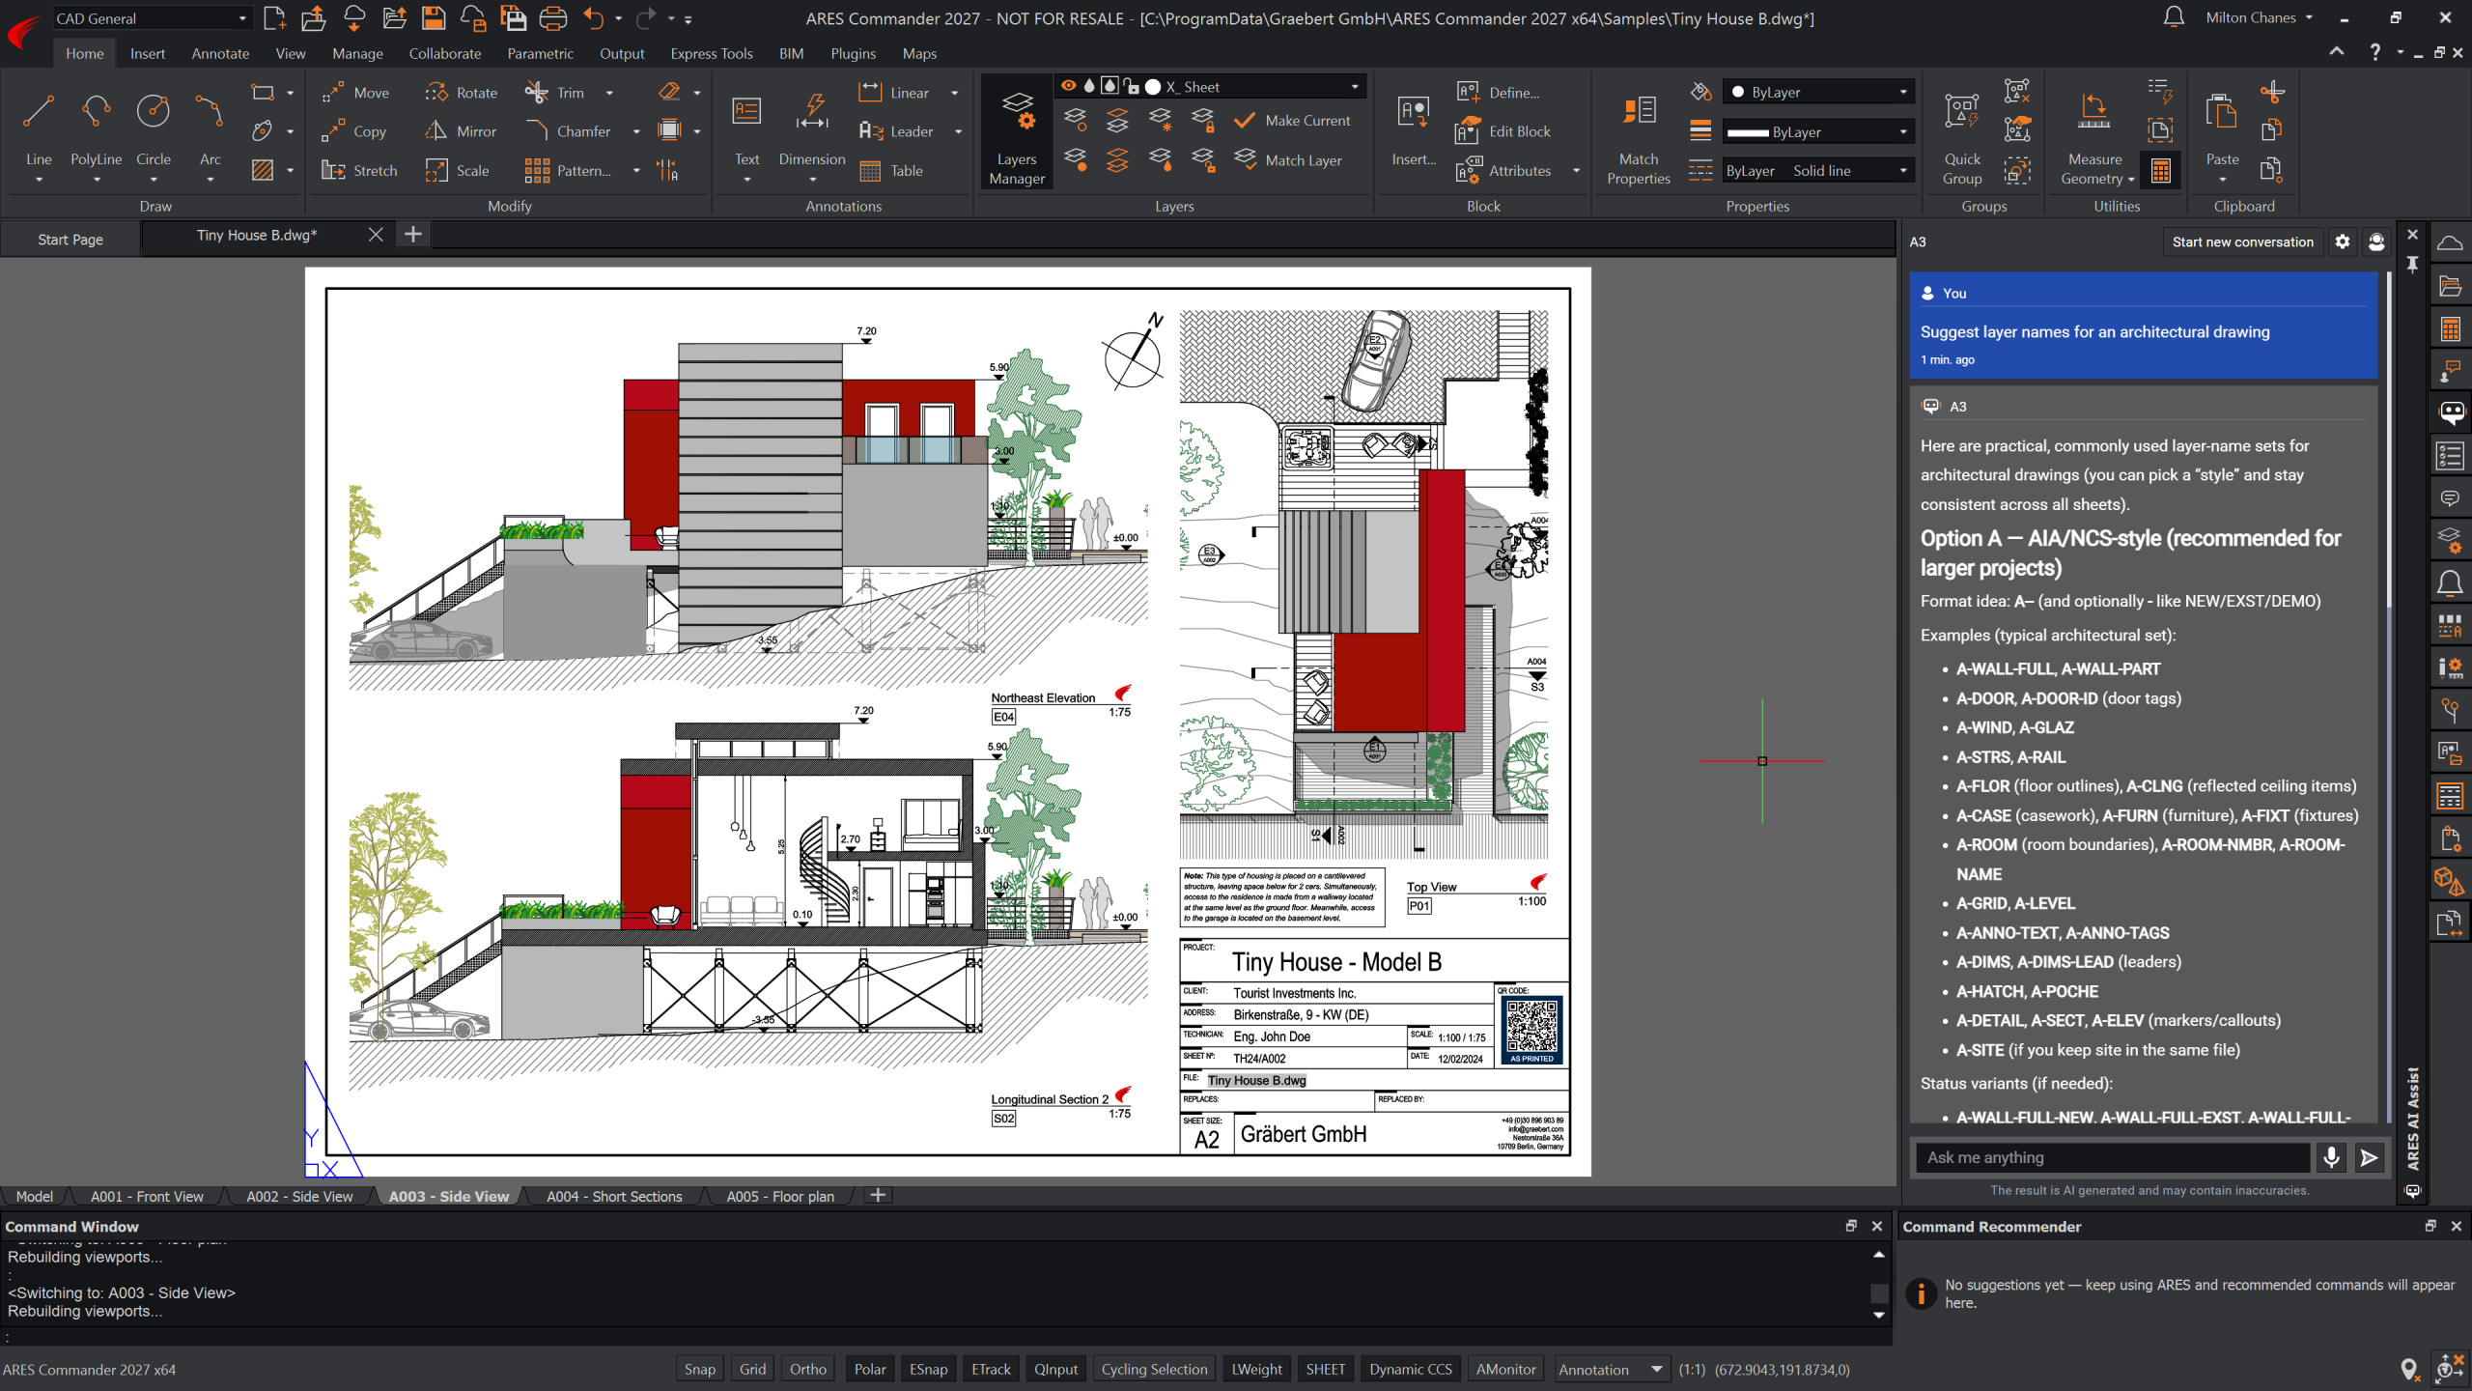Screen dimensions: 2472x1391
Task: Open AI Assist settings gear
Action: [2343, 242]
